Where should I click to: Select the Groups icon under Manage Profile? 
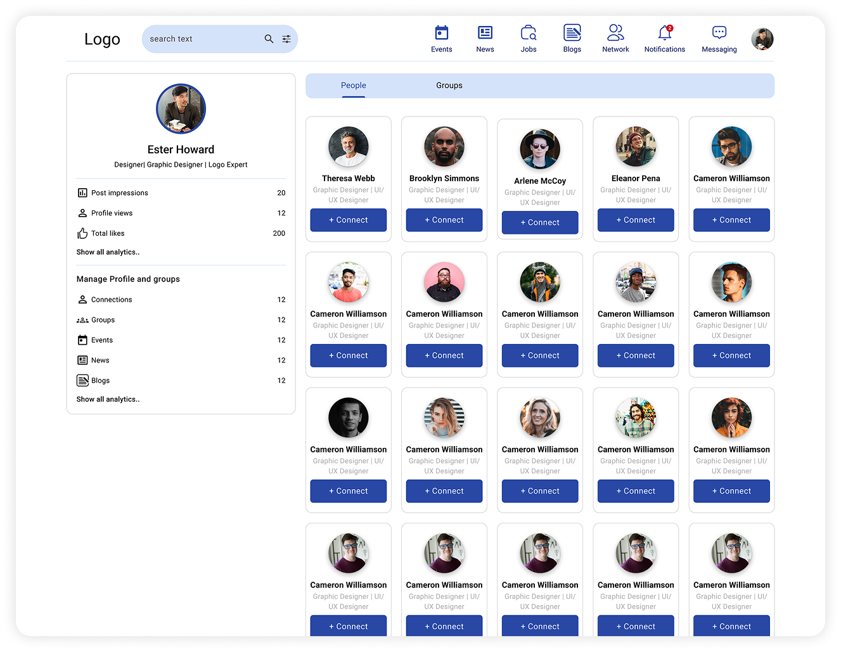point(82,320)
